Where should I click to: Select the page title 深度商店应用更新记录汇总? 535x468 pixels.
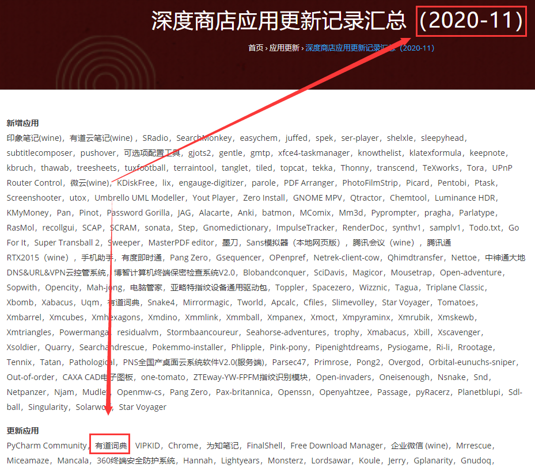pos(278,21)
